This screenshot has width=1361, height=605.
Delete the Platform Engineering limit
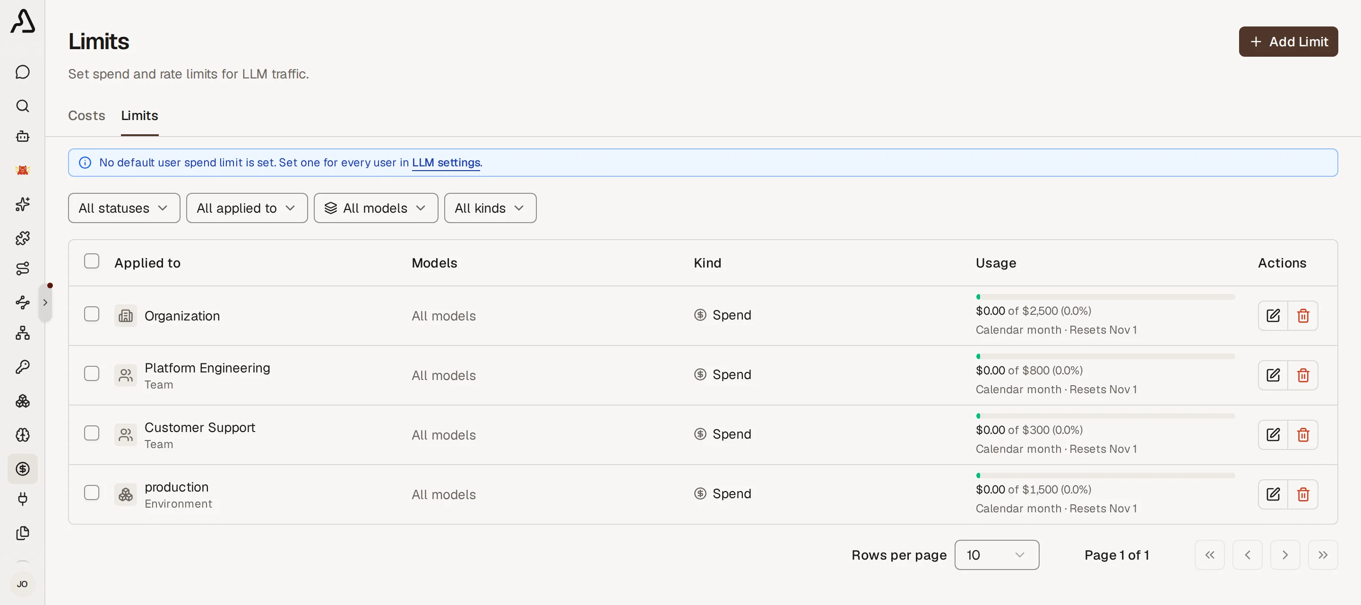(1303, 375)
